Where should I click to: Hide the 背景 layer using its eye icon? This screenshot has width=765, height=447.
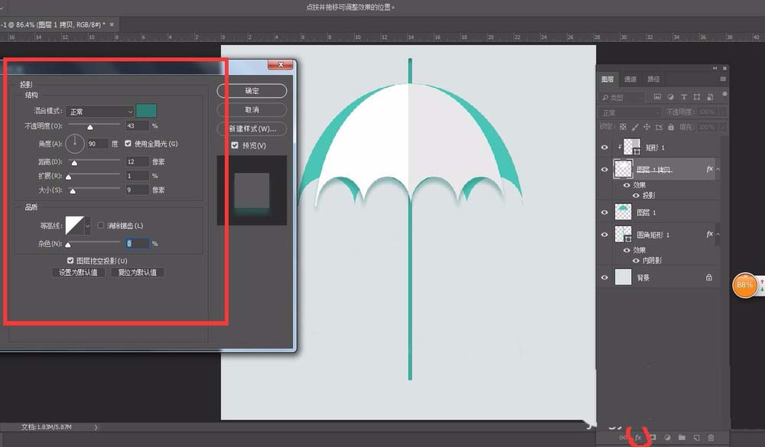[x=605, y=278]
